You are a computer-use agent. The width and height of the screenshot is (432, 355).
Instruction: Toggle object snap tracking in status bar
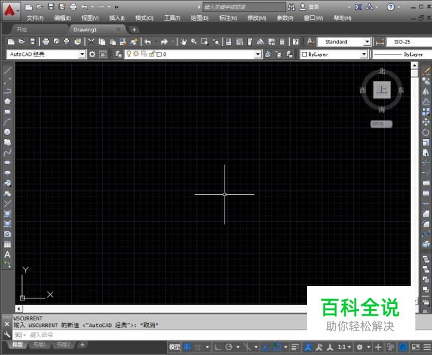[x=265, y=347]
